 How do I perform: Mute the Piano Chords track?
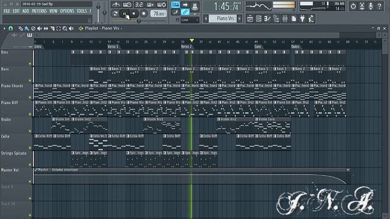point(30,97)
